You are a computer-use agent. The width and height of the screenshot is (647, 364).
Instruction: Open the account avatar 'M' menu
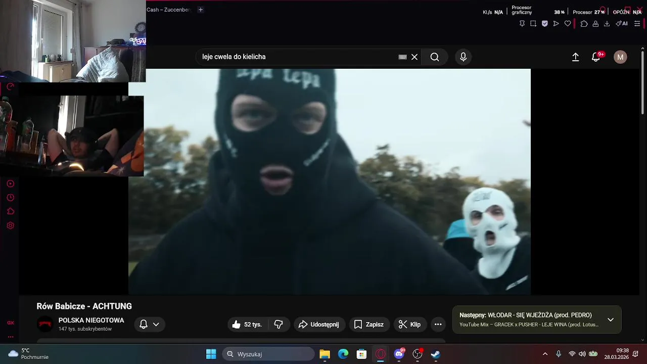[620, 57]
